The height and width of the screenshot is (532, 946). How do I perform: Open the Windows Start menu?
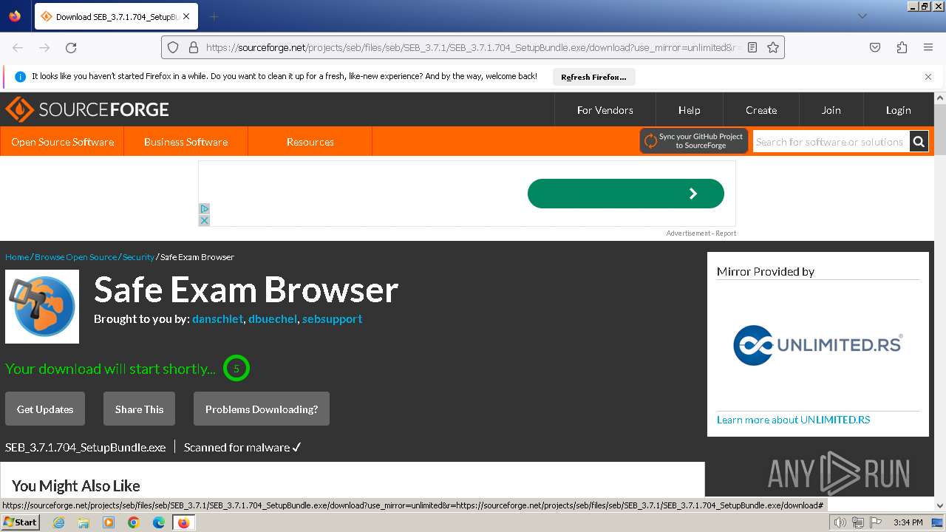click(20, 522)
